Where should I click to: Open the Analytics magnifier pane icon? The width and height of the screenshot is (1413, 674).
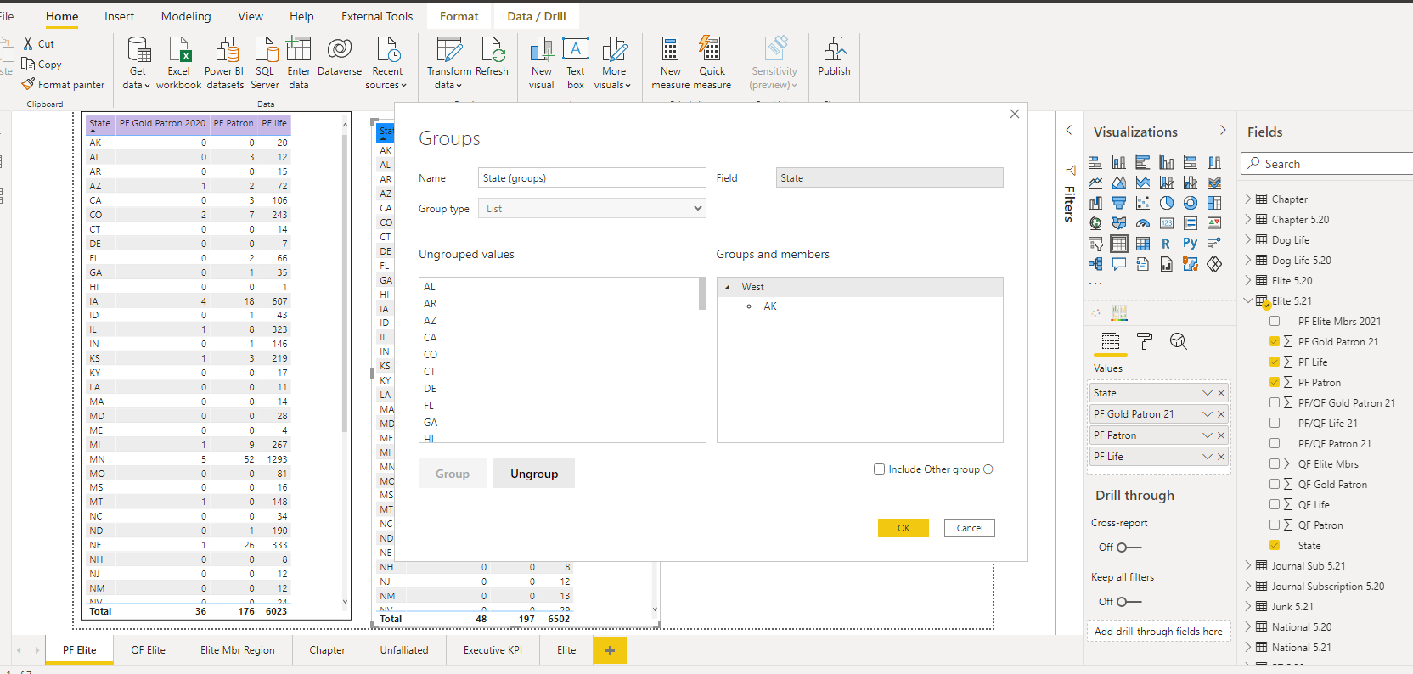[1178, 341]
